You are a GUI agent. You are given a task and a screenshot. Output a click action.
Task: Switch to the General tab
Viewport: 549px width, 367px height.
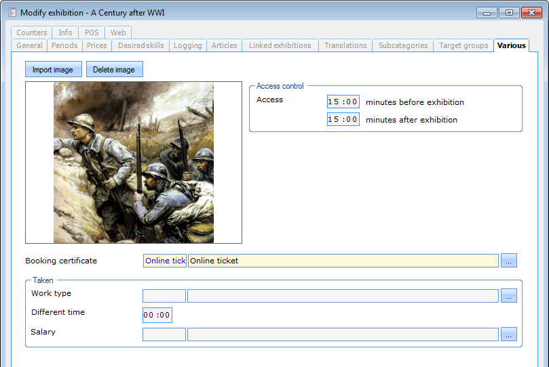(x=29, y=45)
